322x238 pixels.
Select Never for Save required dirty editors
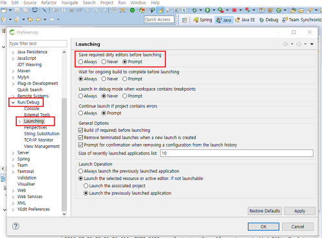click(x=109, y=62)
